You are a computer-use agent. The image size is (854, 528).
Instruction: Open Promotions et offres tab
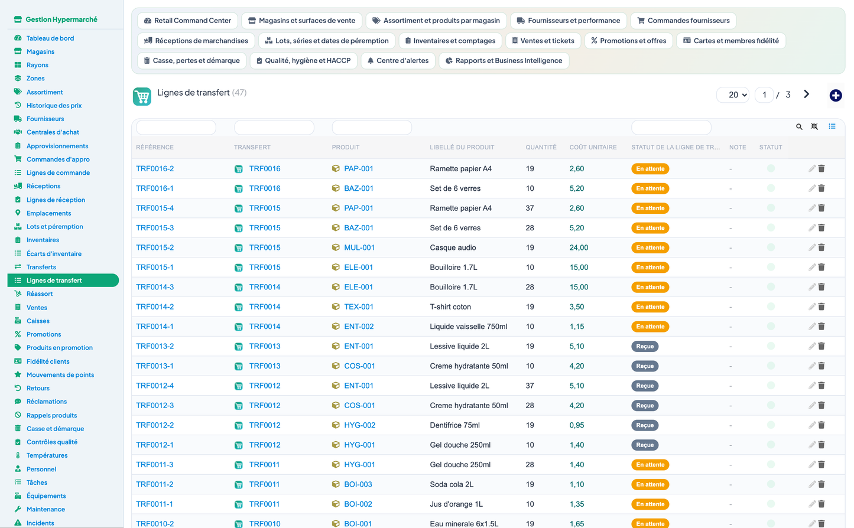[628, 41]
